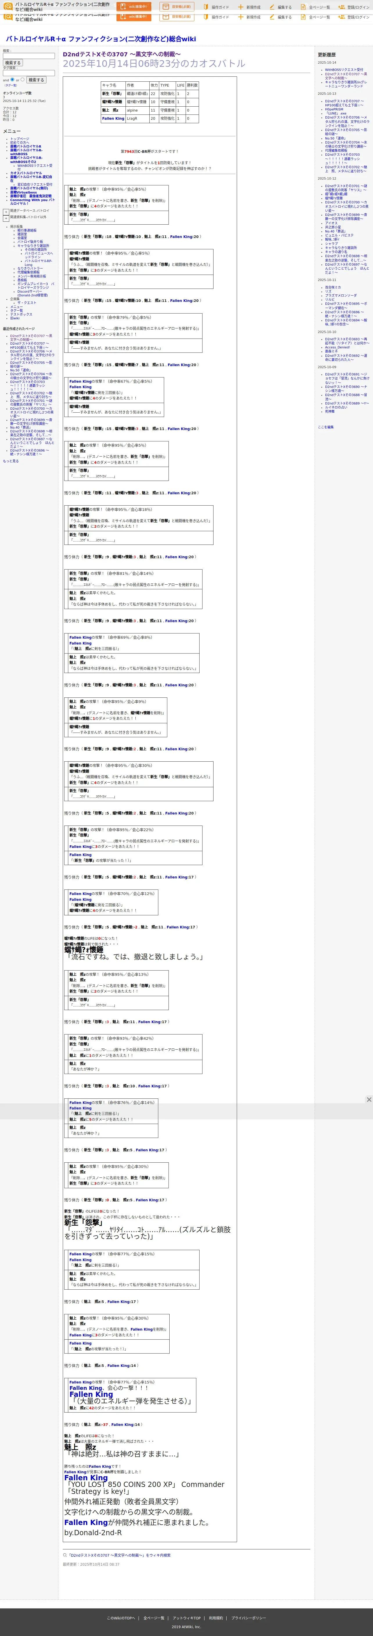This screenshot has height=1636, width=373.
Task: Open ピュエル・バビステ in update history
Action: point(339,235)
